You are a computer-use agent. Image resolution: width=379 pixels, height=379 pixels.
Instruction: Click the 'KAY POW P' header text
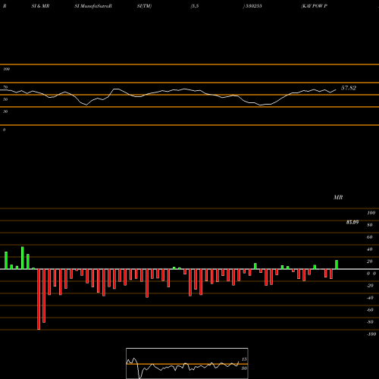pos(315,6)
